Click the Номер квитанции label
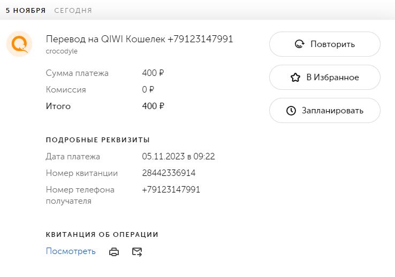The width and height of the screenshot is (395, 277). [x=81, y=173]
